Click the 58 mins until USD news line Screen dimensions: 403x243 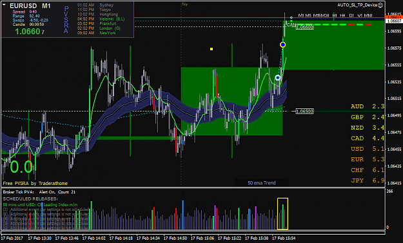pyautogui.click(x=41, y=205)
